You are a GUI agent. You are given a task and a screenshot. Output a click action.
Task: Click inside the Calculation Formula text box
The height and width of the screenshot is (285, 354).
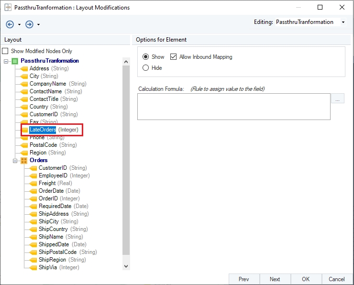[233, 106]
